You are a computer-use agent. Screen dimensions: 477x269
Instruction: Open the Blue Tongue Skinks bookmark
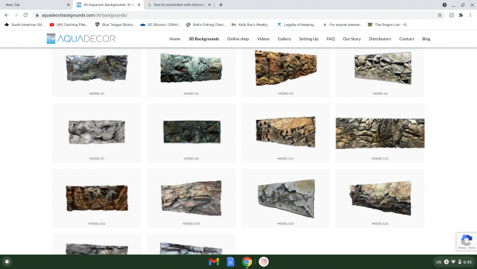(x=115, y=25)
